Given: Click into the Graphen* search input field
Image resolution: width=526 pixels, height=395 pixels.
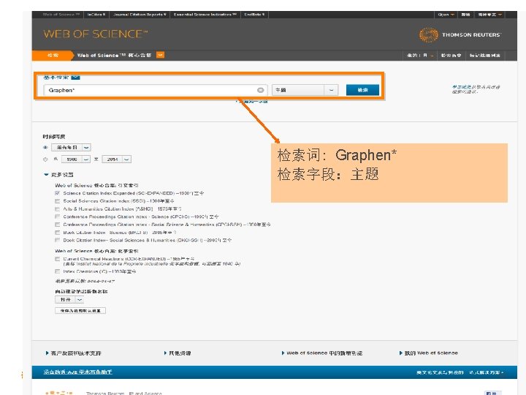Looking at the screenshot, I should click(x=150, y=90).
